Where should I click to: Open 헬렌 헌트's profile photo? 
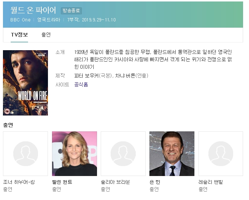click(75, 154)
